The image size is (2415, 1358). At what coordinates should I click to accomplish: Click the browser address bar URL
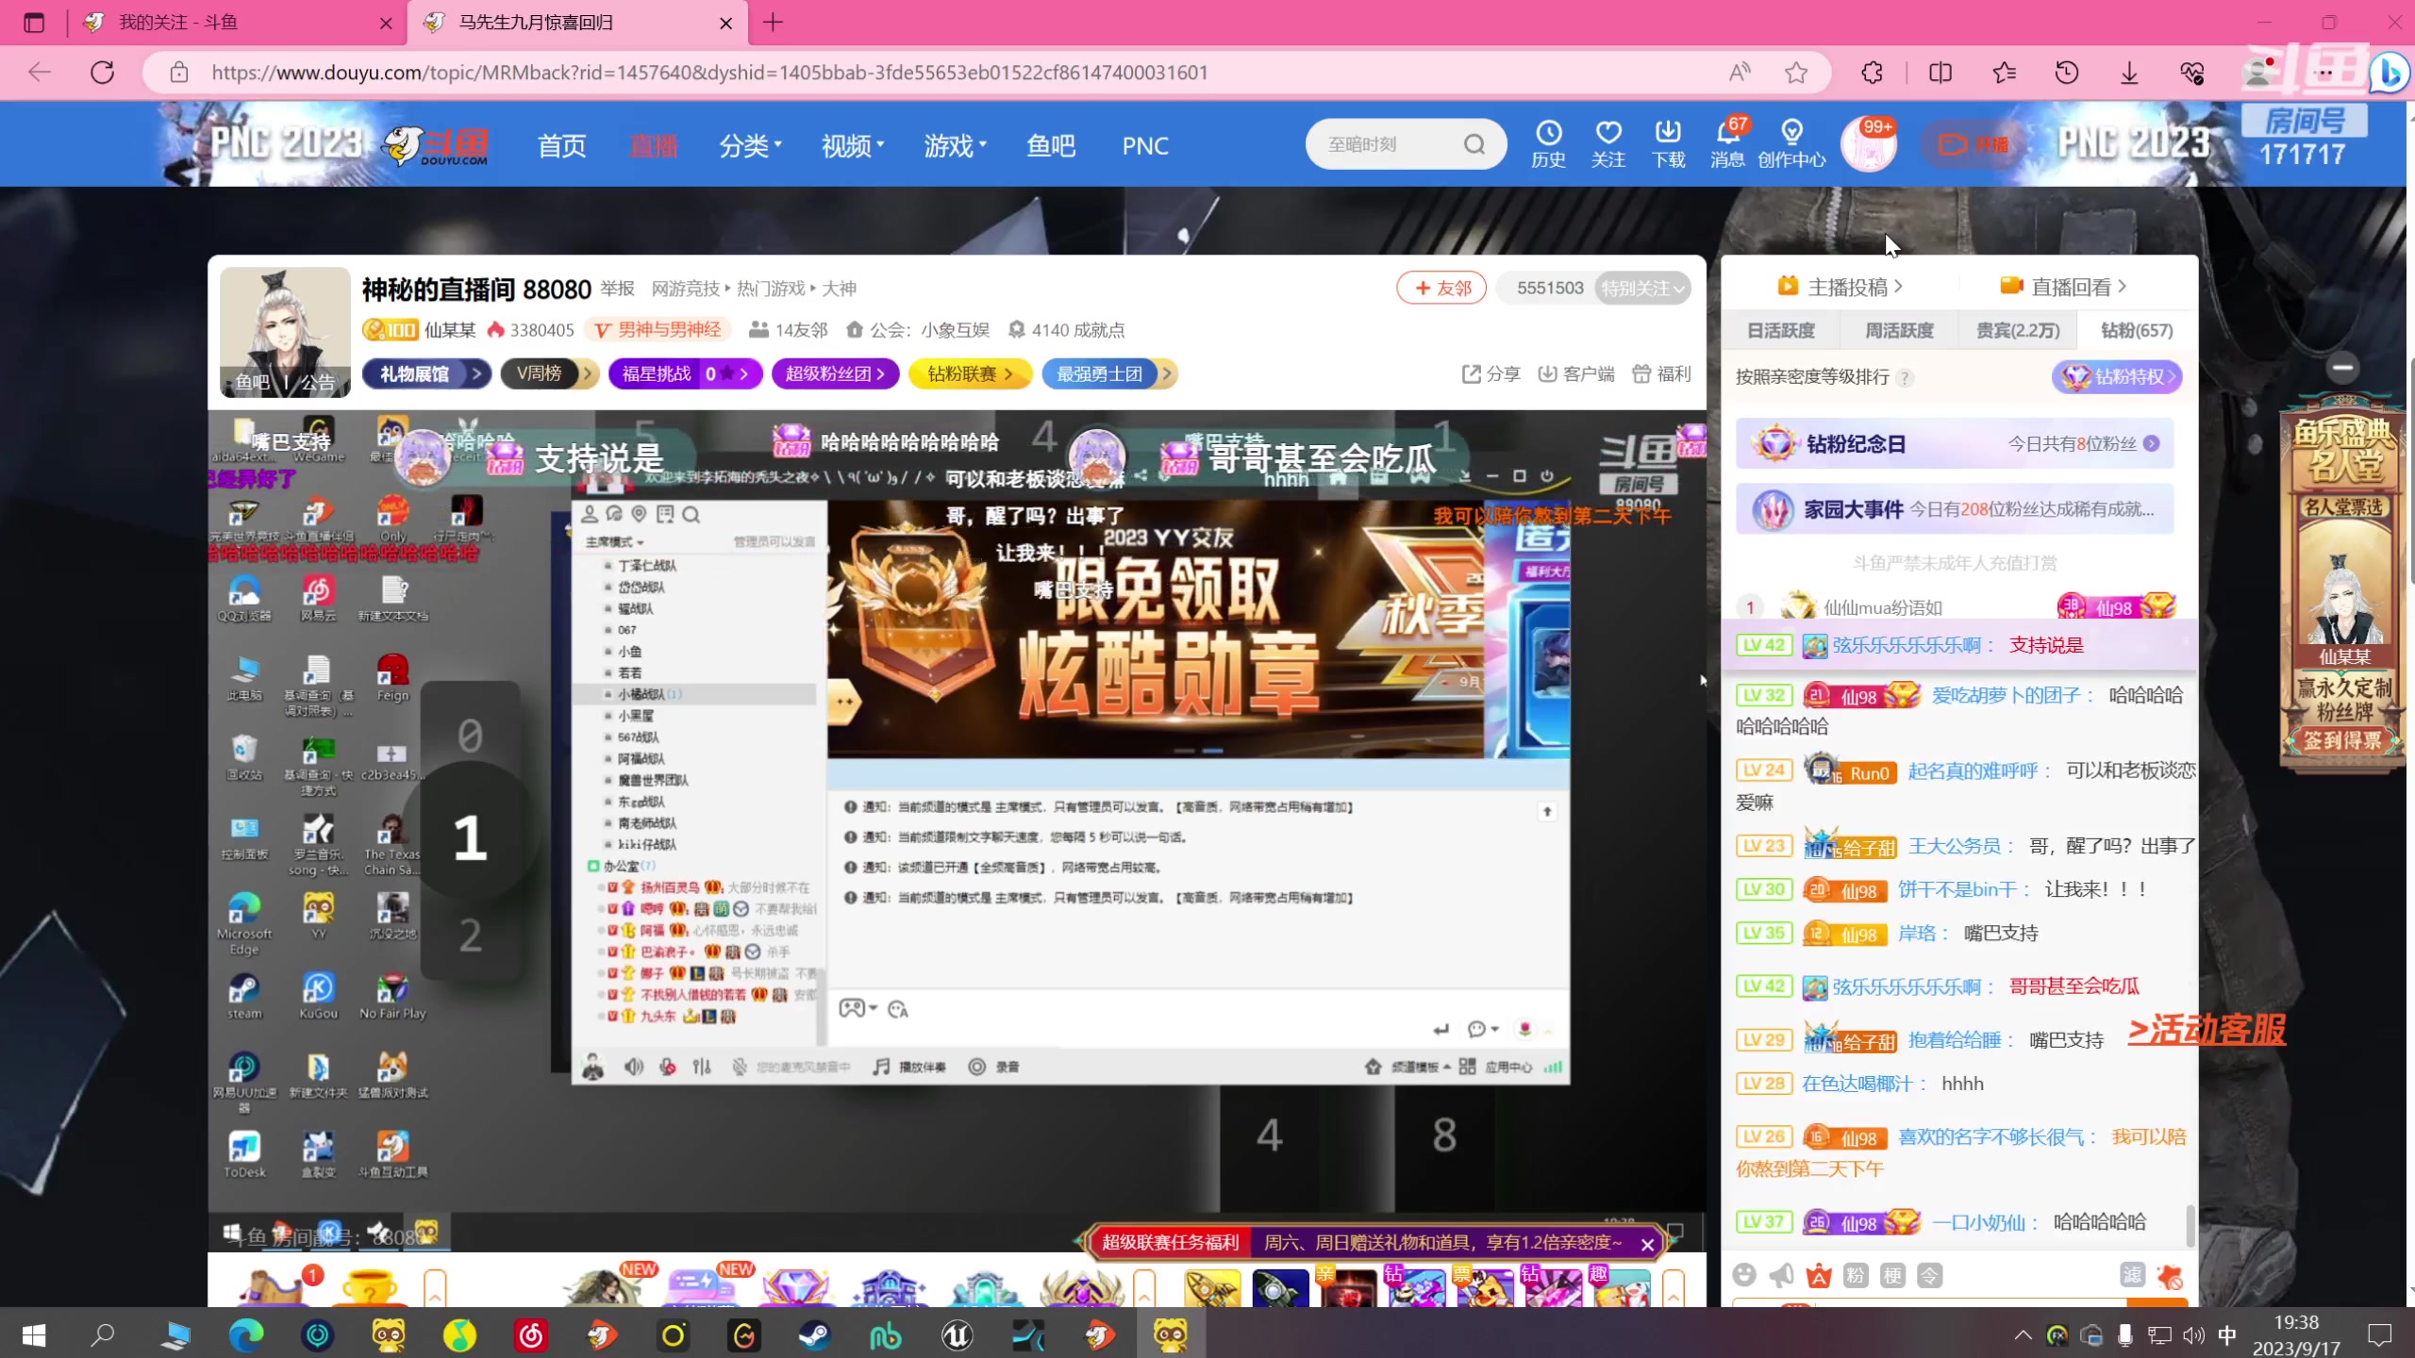coord(709,73)
